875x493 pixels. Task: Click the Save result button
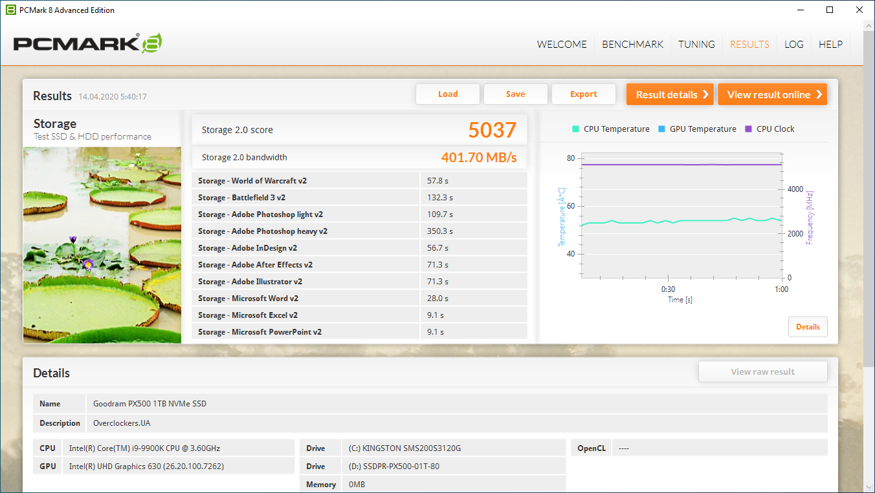[516, 94]
